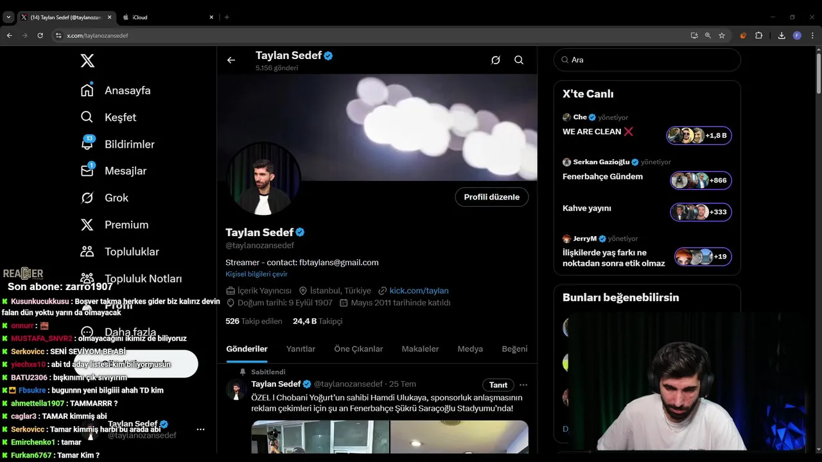Viewport: 822px width, 462px height.
Task: Open Chrome three-dot menu
Action: coord(813,35)
